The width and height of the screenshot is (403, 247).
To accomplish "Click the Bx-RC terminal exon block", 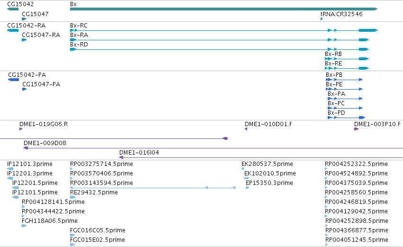I will click(368, 30).
